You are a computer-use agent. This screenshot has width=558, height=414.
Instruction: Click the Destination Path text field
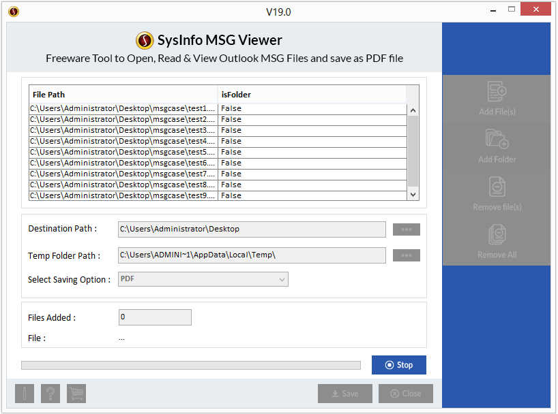pos(252,229)
